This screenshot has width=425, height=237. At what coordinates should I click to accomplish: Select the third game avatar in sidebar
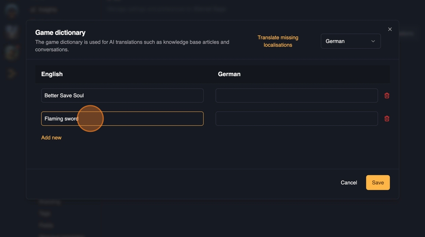point(12,52)
